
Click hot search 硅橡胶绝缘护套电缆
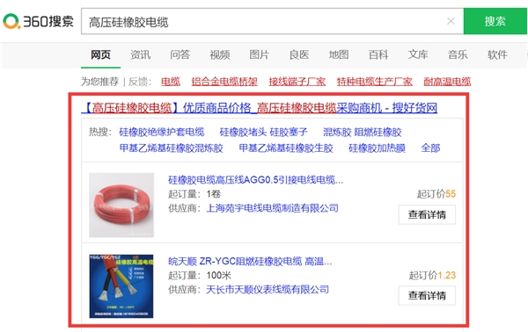coord(162,132)
